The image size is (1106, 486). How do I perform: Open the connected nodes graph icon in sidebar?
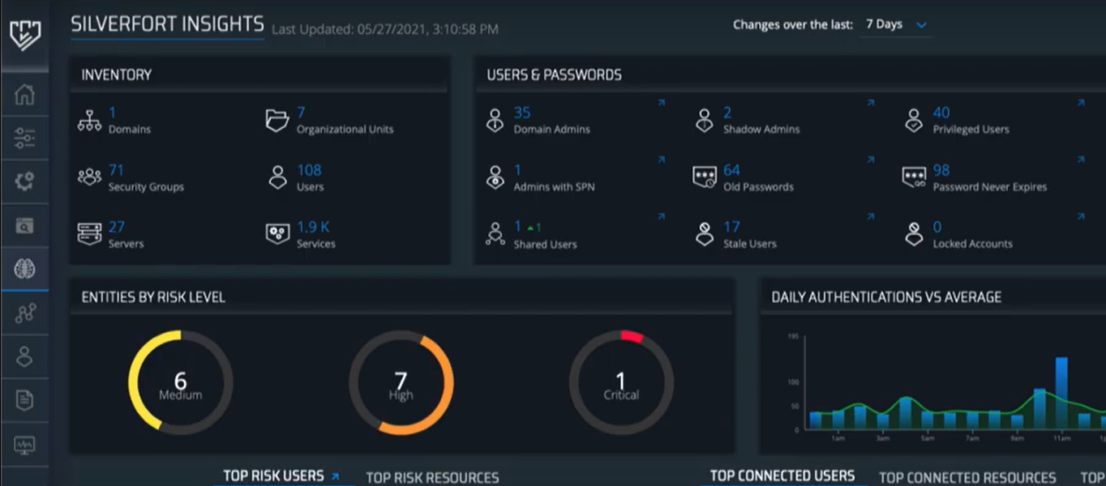(x=24, y=313)
